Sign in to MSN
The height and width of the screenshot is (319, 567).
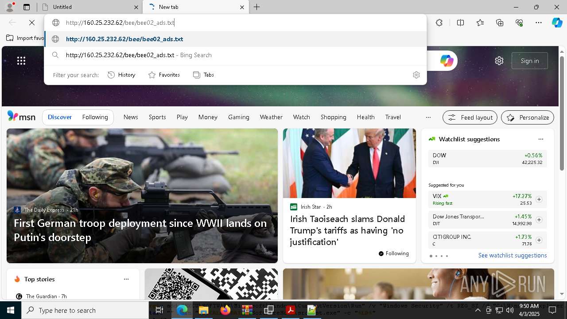click(530, 61)
